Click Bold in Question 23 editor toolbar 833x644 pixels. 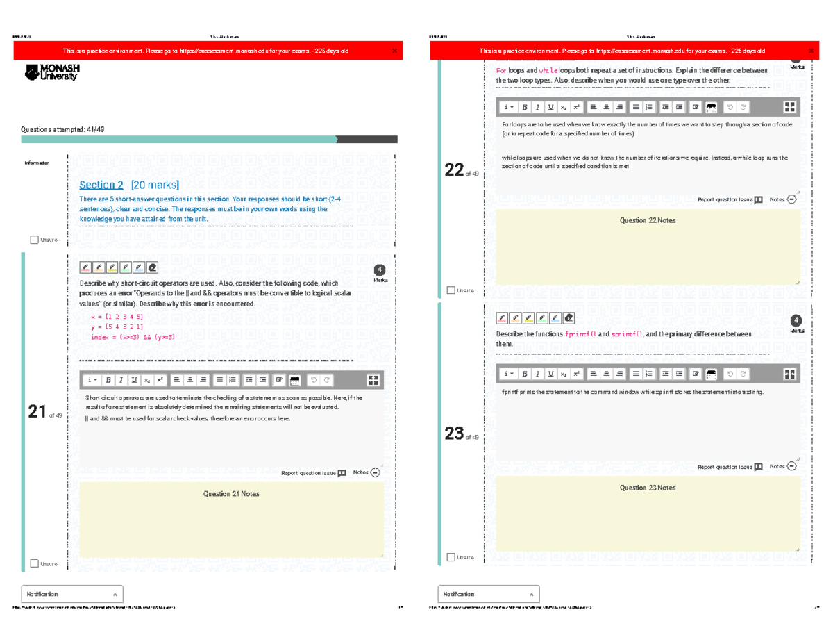pos(525,374)
